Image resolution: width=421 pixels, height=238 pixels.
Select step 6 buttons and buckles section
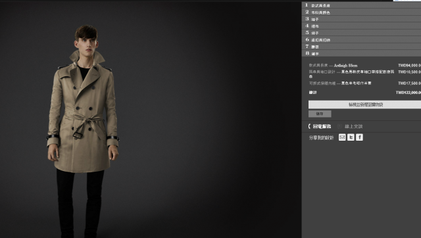(x=361, y=39)
